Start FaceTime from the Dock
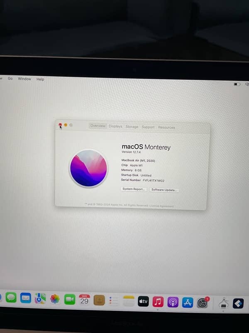249x333 pixels. click(x=70, y=299)
